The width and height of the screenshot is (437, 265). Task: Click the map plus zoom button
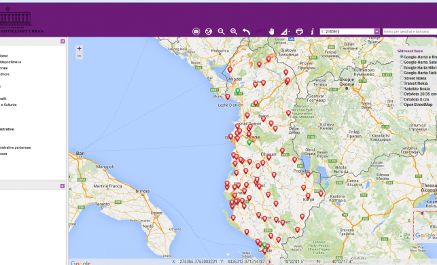[79, 48]
